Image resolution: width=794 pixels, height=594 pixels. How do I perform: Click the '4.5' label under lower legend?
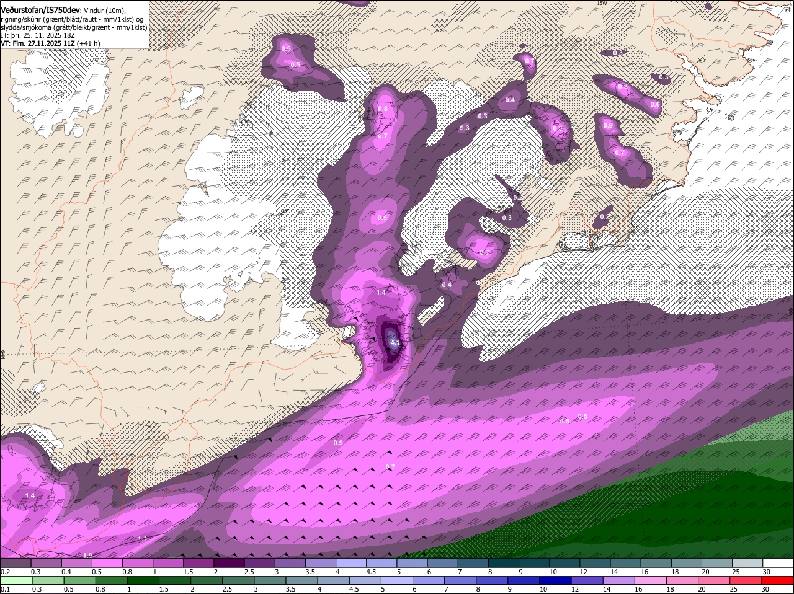tap(354, 589)
